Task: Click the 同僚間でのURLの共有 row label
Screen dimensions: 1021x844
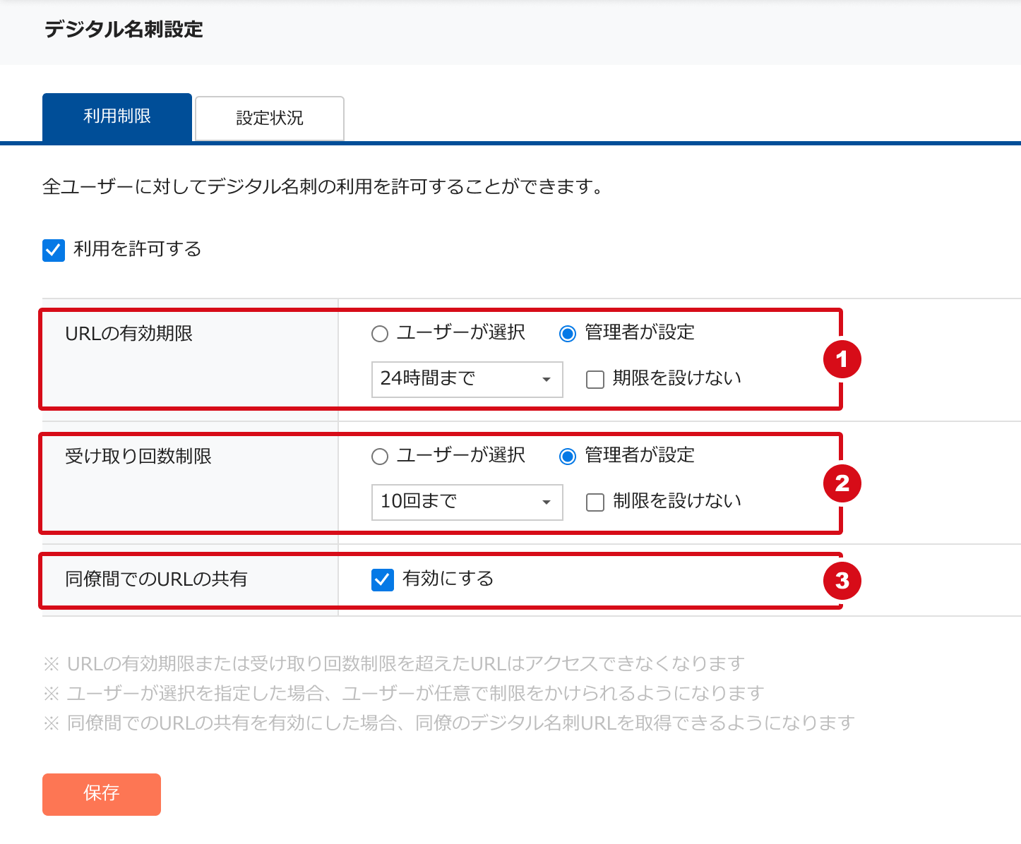Action: coord(156,579)
